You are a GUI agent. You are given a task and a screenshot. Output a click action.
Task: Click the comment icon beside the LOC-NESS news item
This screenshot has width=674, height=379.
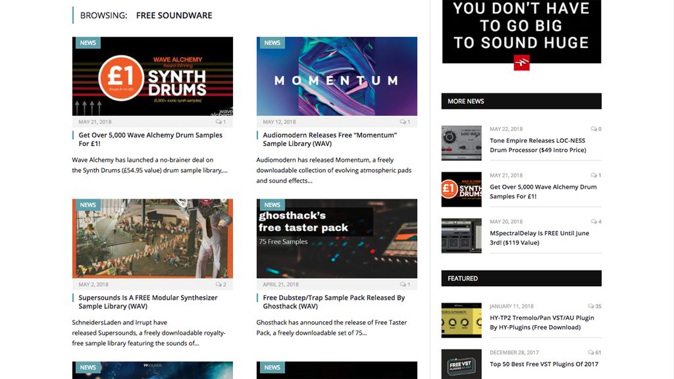pos(595,129)
